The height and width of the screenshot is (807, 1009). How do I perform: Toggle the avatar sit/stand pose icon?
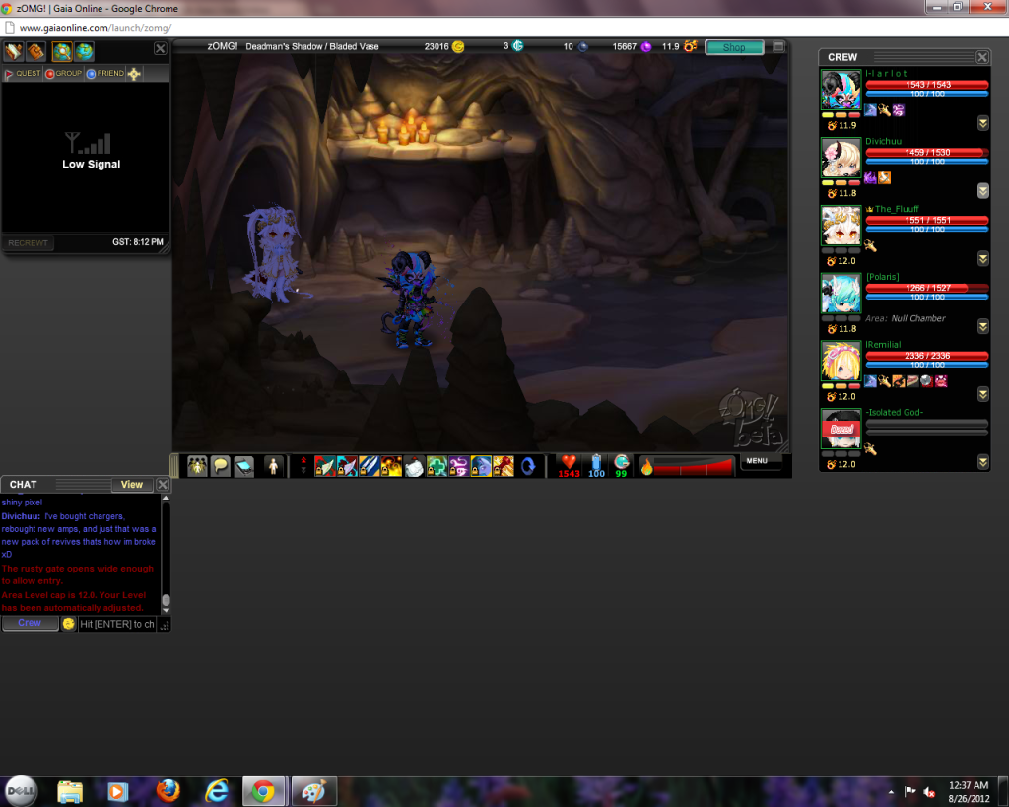[x=273, y=466]
